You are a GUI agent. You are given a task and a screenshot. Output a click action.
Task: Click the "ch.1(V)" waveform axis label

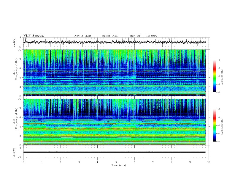14,42
